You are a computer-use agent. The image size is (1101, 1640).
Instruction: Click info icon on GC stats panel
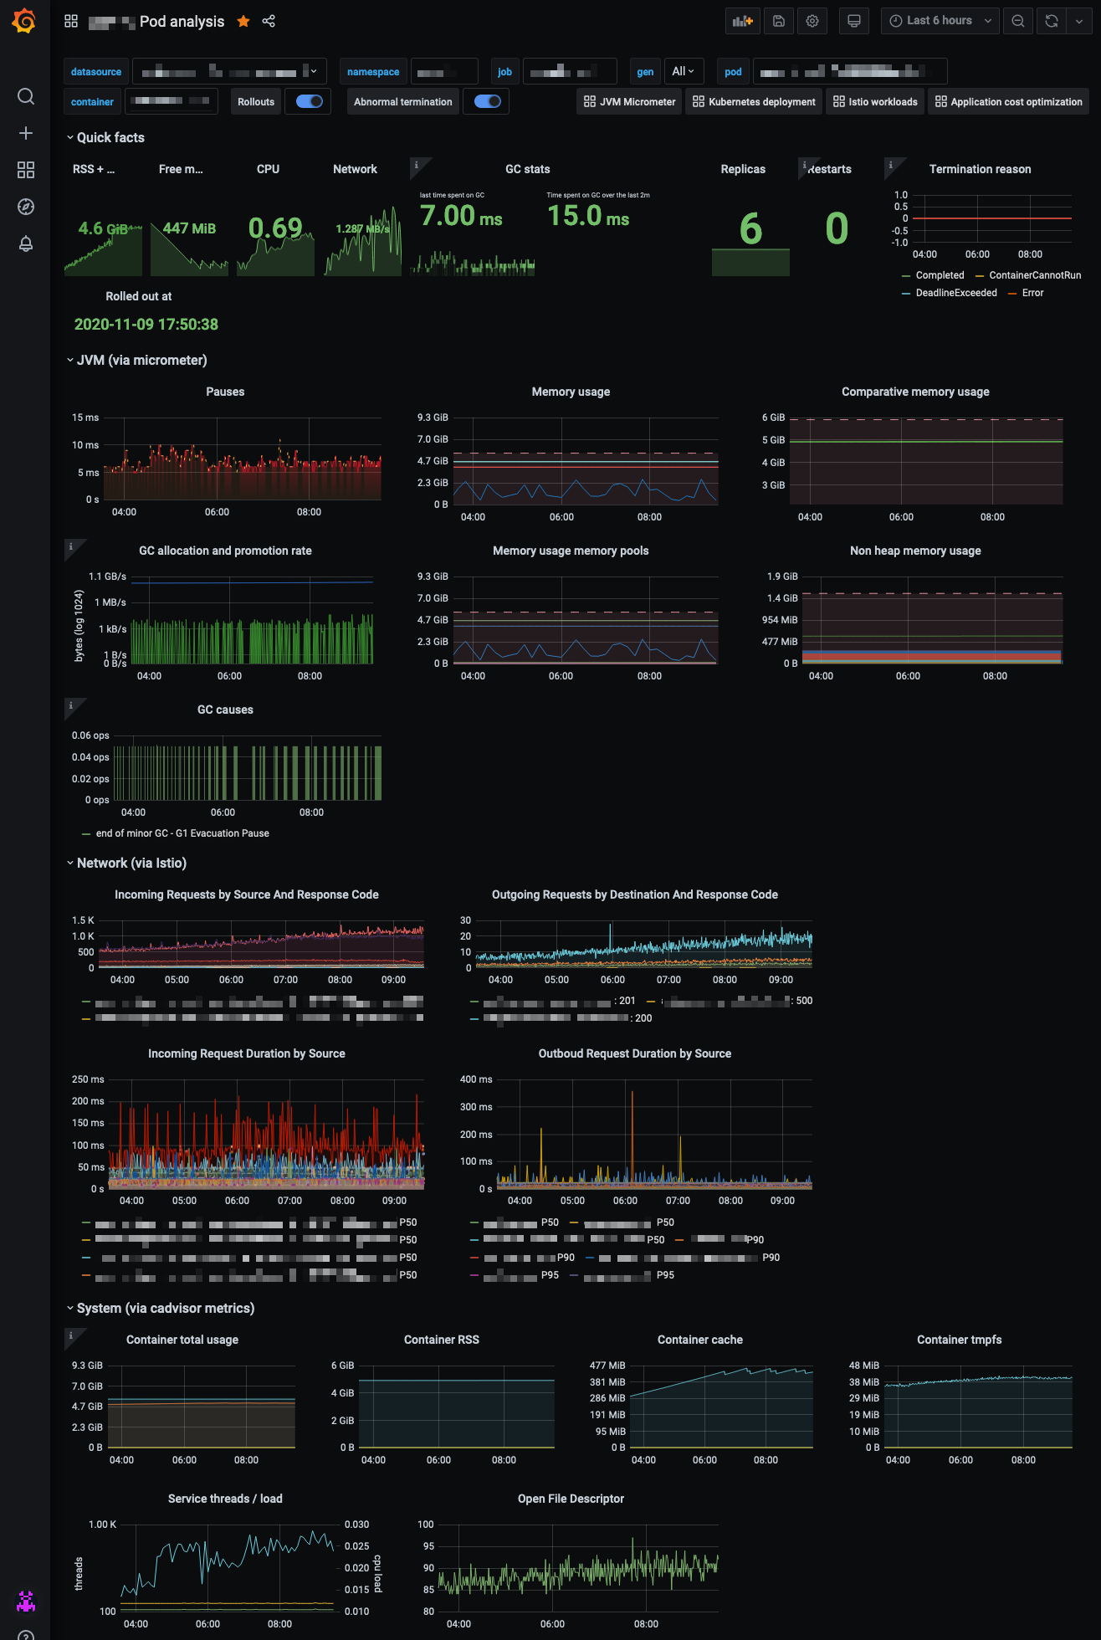[416, 165]
